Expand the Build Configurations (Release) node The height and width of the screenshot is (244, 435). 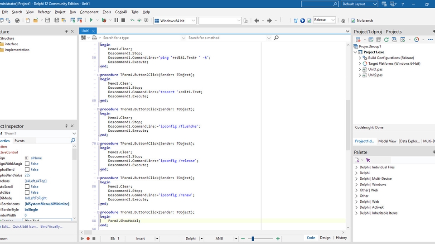(x=360, y=57)
